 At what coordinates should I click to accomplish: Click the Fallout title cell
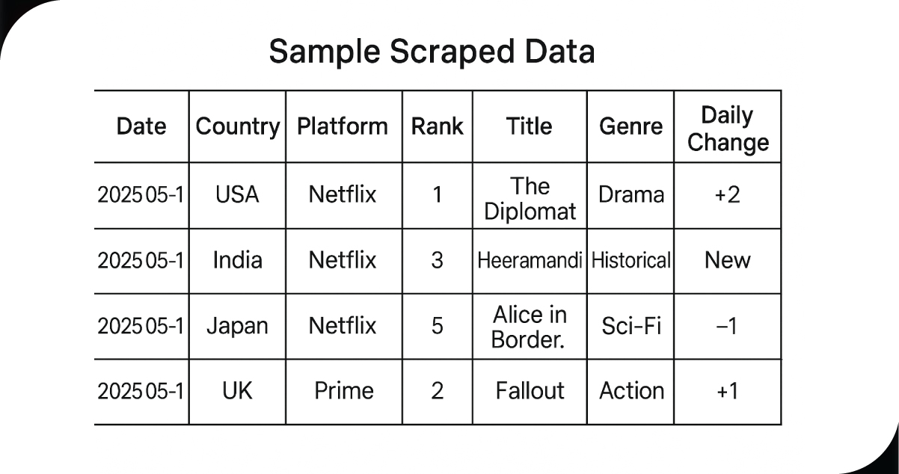(x=530, y=391)
